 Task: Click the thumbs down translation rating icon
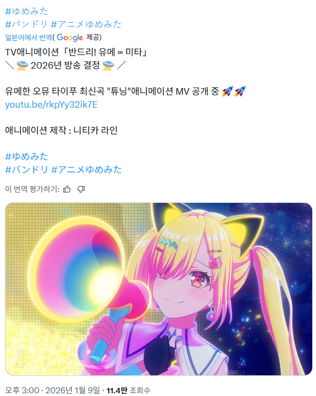(81, 189)
